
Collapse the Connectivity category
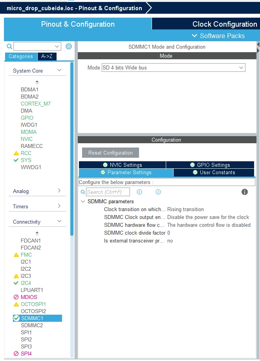click(59, 221)
